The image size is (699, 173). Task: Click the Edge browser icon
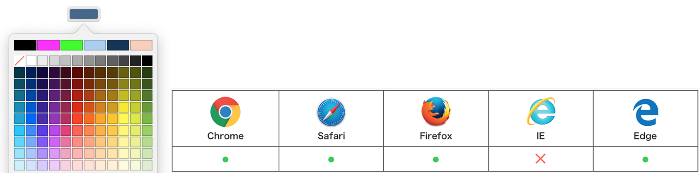646,112
